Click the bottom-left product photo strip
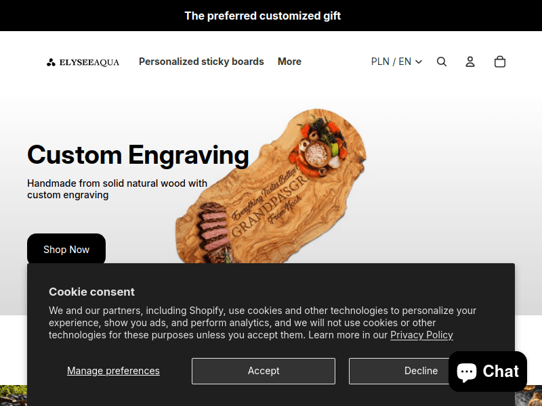This screenshot has height=406, width=542. [x=14, y=396]
